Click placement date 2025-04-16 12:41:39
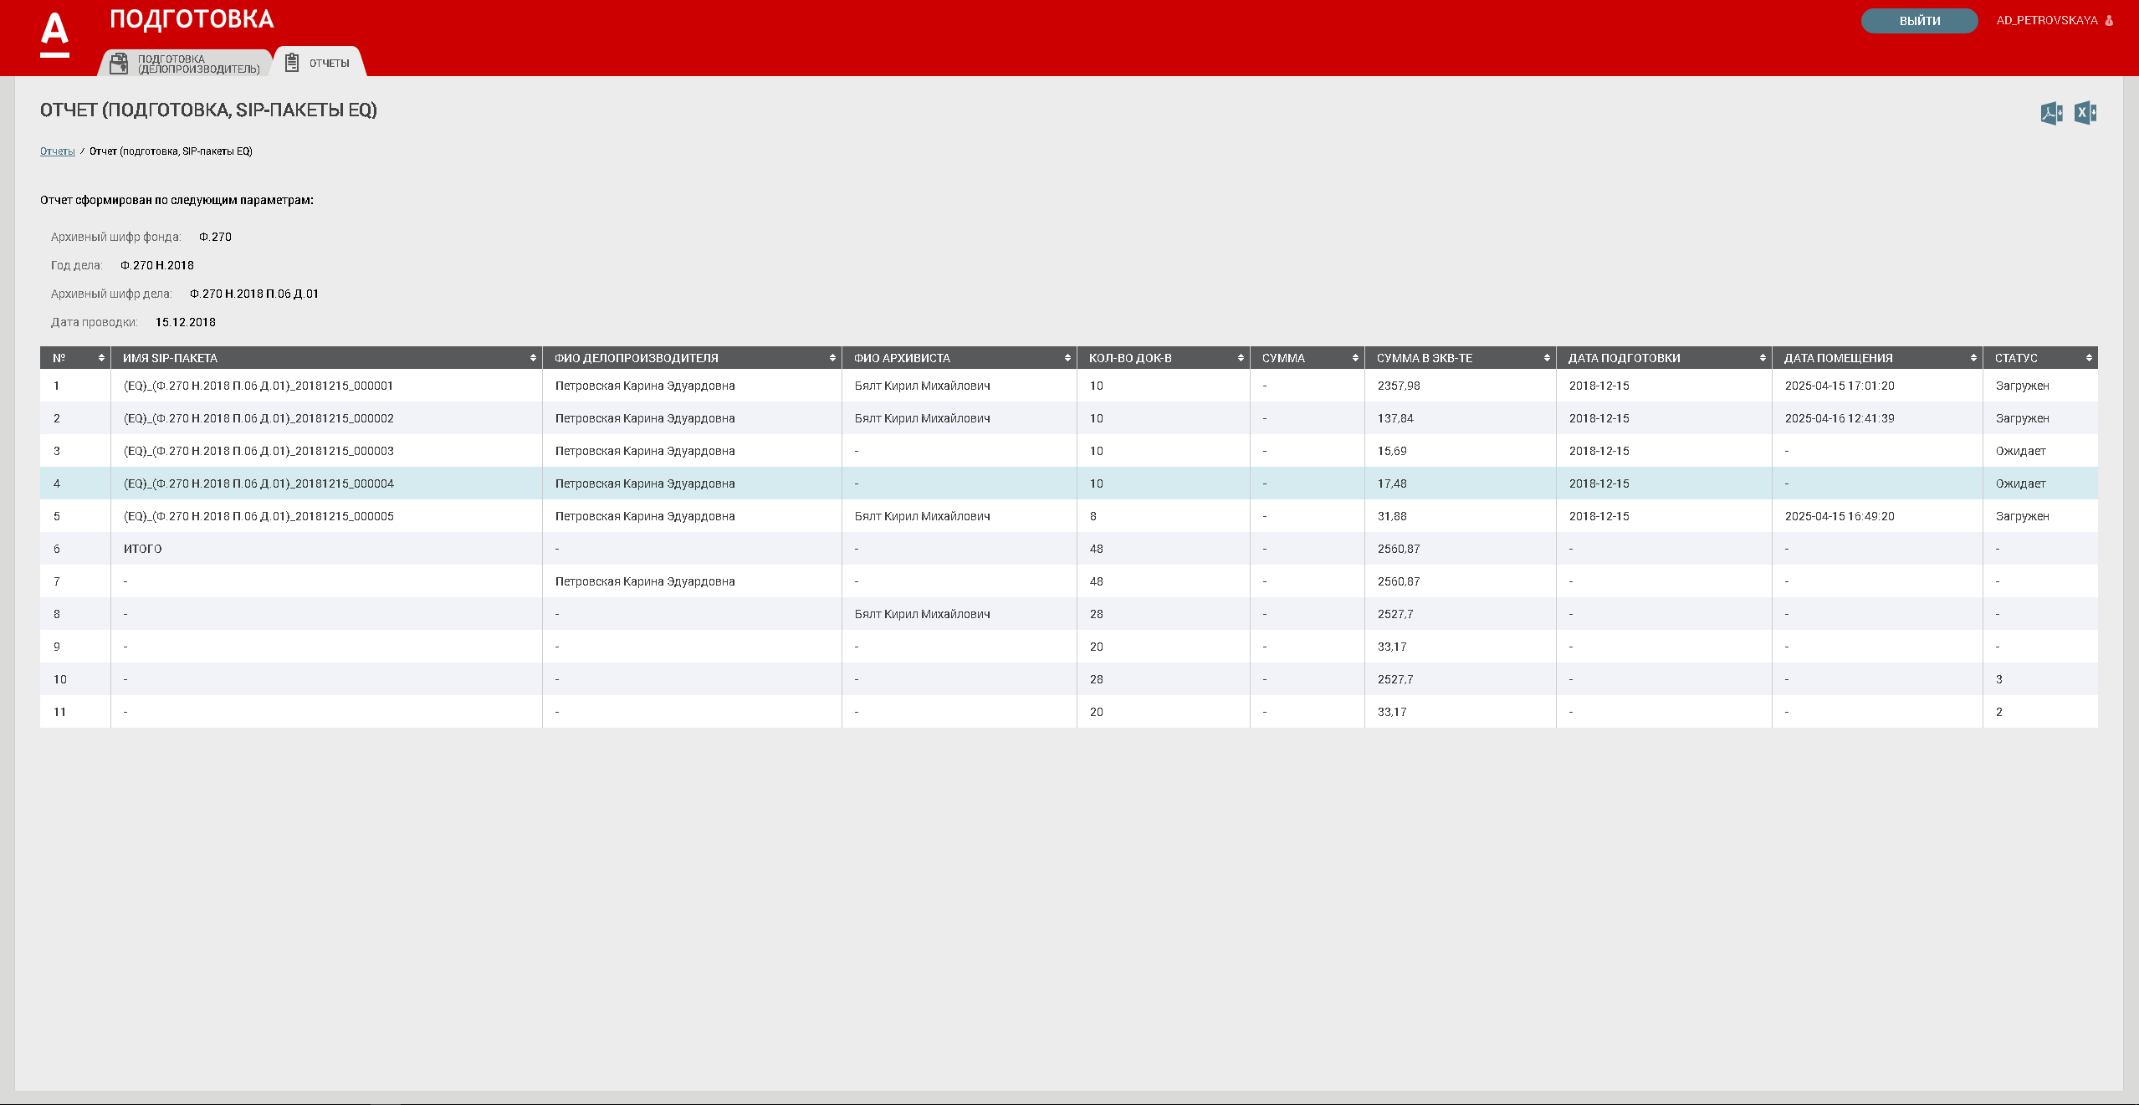2139x1105 pixels. (1840, 418)
